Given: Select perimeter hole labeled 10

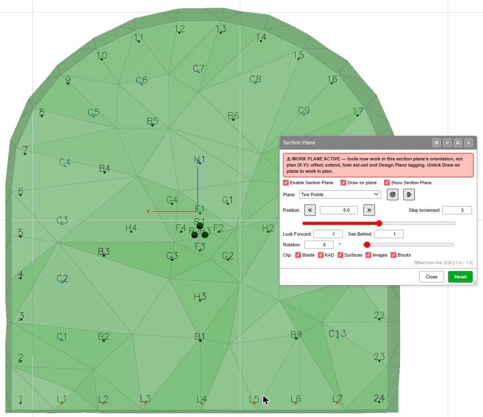Looking at the screenshot, I should (102, 59).
